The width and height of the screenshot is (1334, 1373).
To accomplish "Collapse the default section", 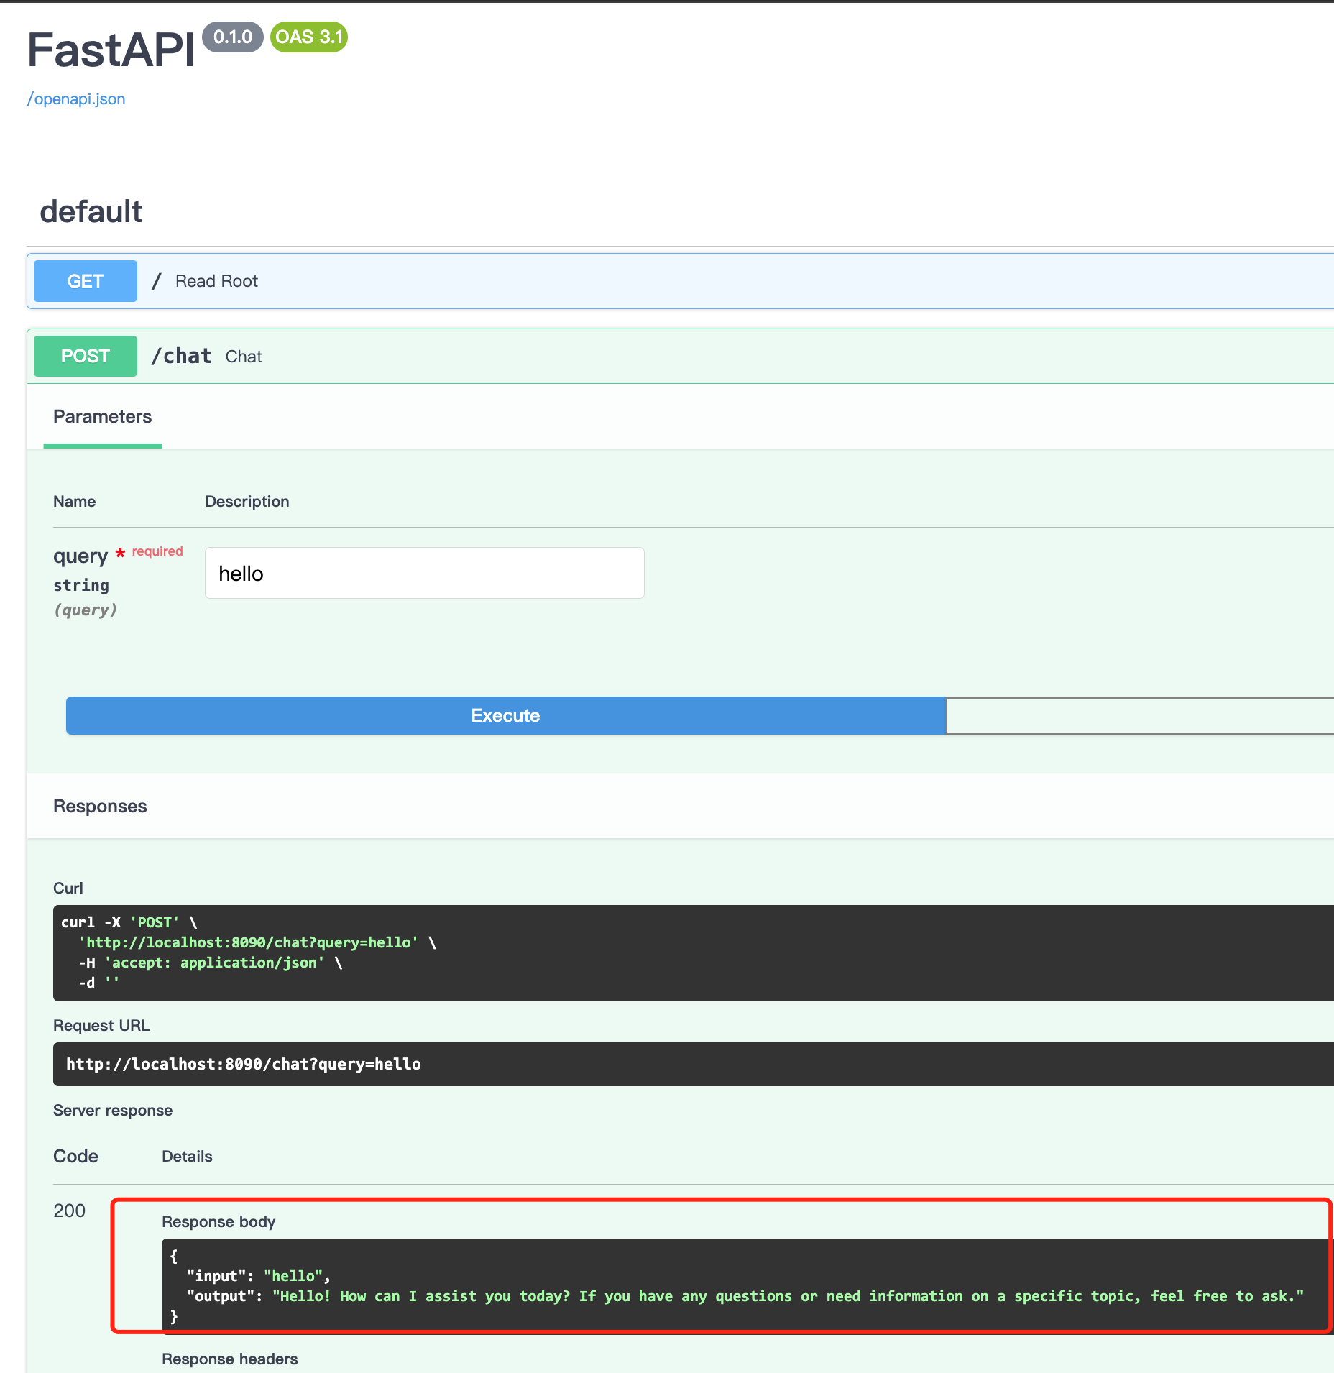I will 91,211.
